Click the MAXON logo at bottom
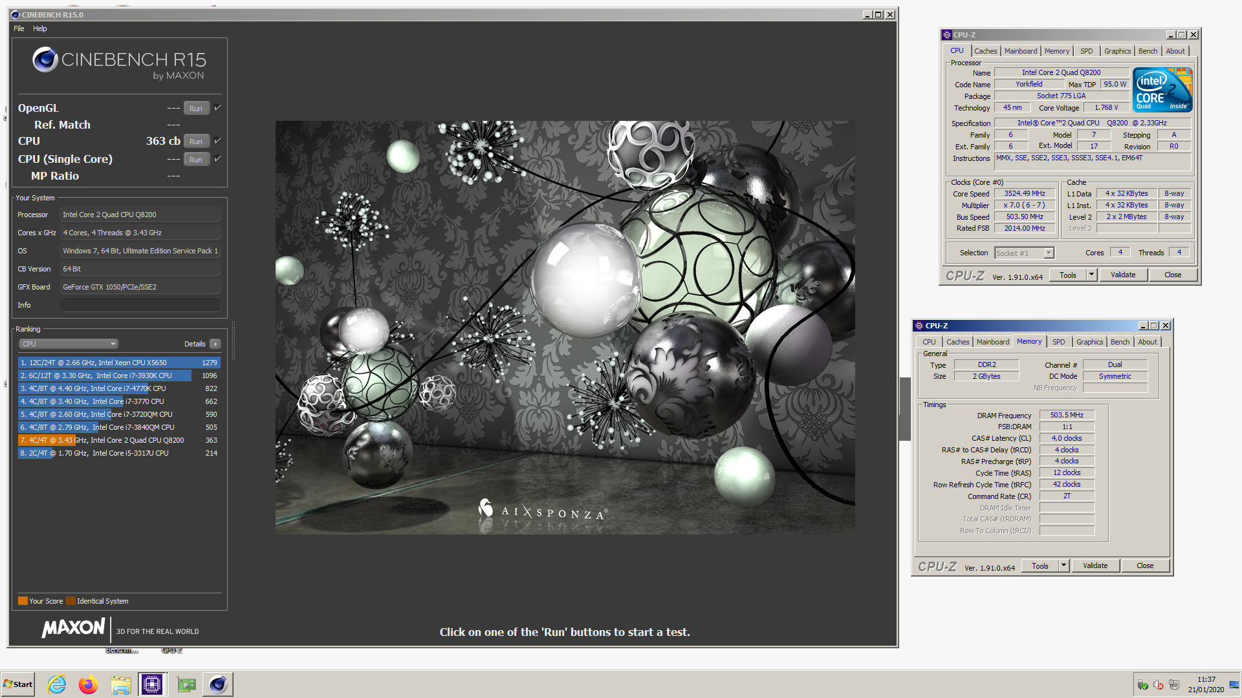The width and height of the screenshot is (1242, 698). coord(73,628)
